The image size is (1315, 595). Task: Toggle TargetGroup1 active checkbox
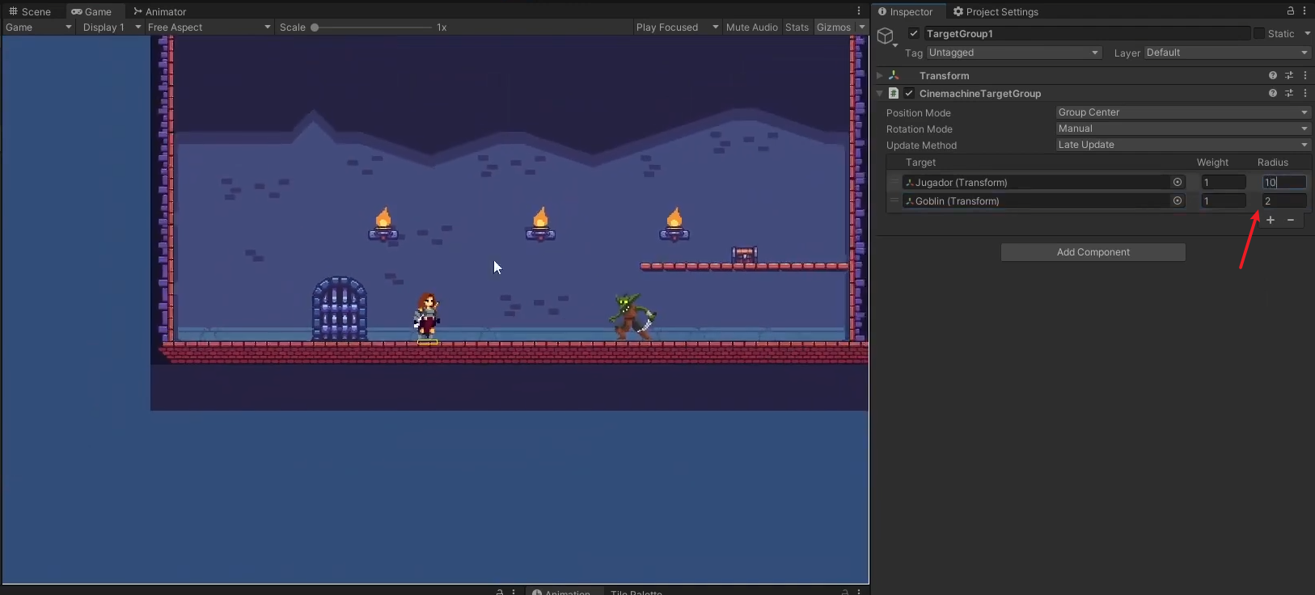(914, 33)
